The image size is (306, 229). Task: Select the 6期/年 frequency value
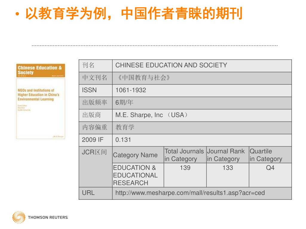(x=124, y=103)
